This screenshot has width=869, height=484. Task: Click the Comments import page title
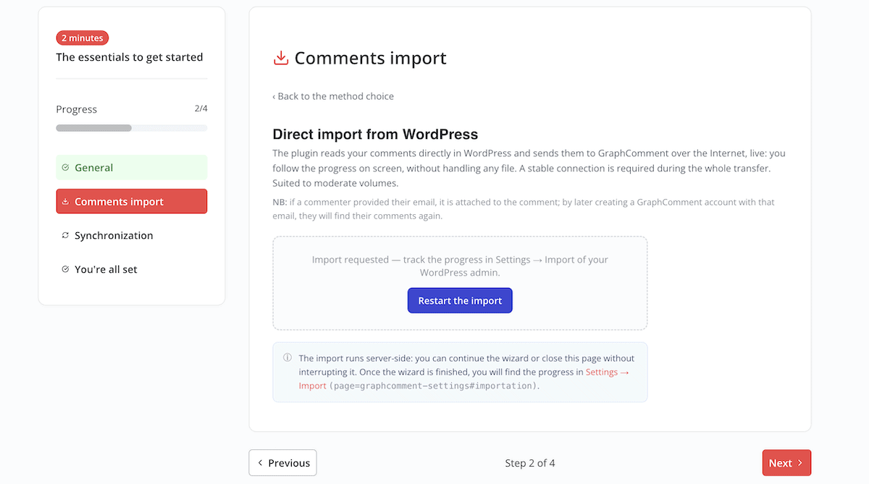click(x=370, y=58)
